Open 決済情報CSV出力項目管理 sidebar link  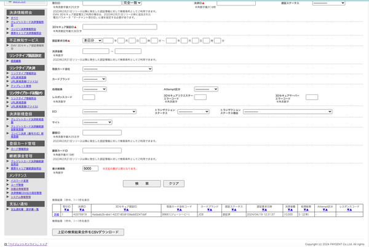(26, 193)
